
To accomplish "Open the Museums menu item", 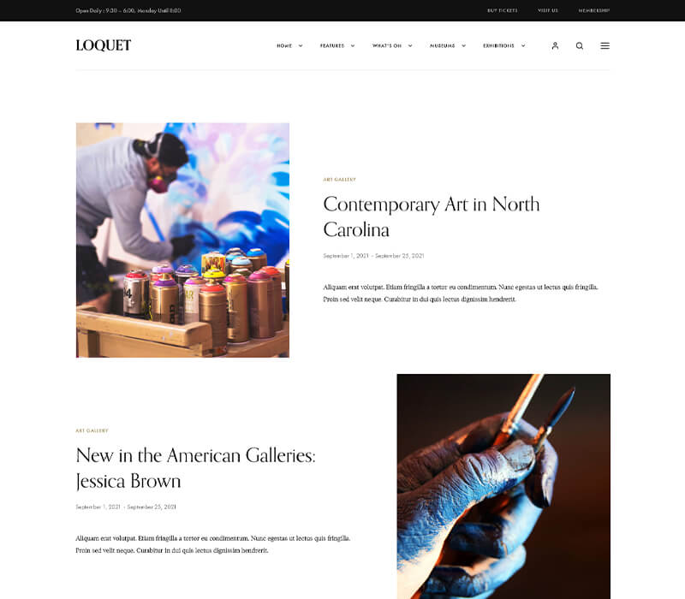I will [442, 46].
